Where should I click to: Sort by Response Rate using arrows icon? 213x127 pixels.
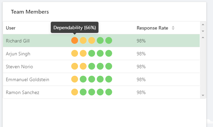click(x=173, y=28)
